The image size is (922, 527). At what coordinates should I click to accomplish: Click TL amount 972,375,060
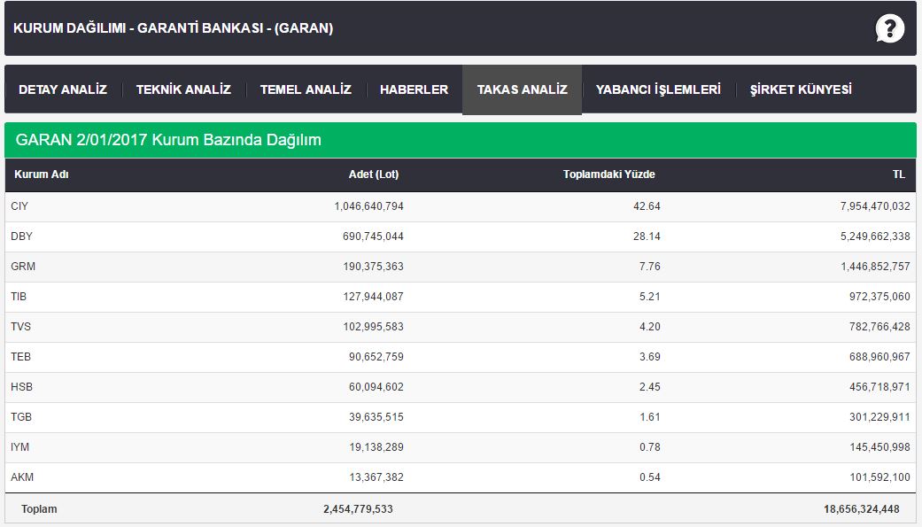click(x=879, y=297)
